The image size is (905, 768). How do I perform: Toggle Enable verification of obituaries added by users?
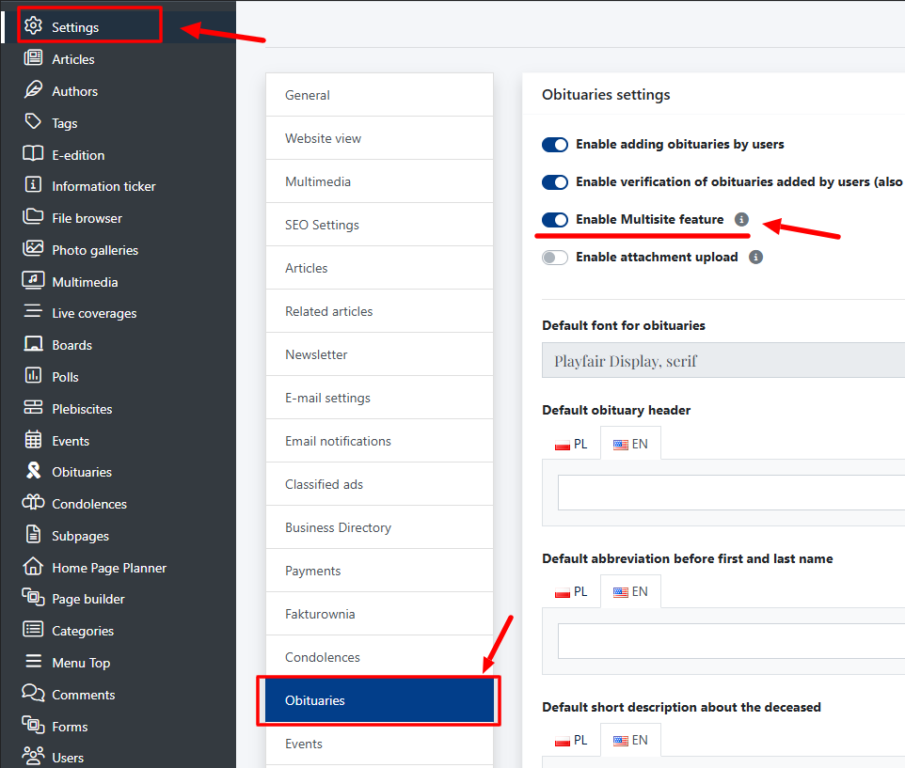555,182
